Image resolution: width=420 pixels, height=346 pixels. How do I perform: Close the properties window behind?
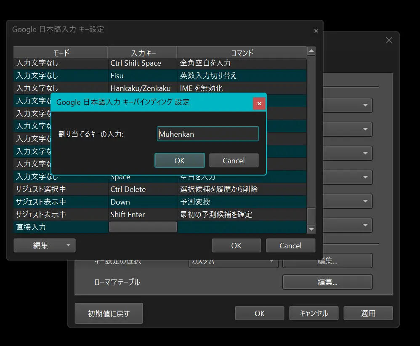(x=389, y=40)
